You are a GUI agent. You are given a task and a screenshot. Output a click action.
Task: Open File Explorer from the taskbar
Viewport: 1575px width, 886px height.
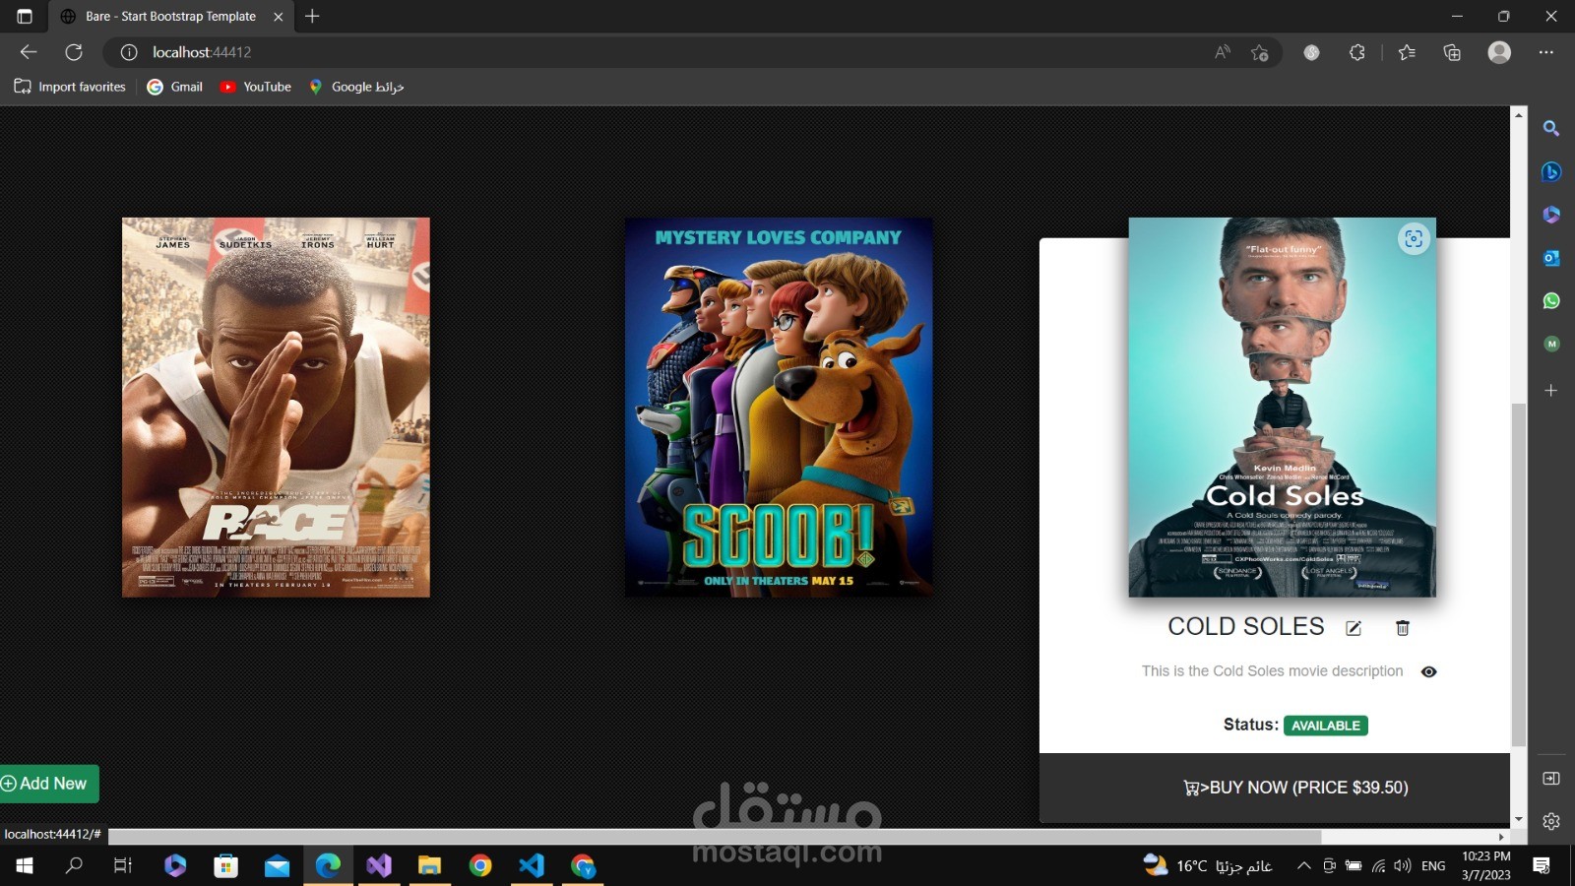click(x=429, y=865)
